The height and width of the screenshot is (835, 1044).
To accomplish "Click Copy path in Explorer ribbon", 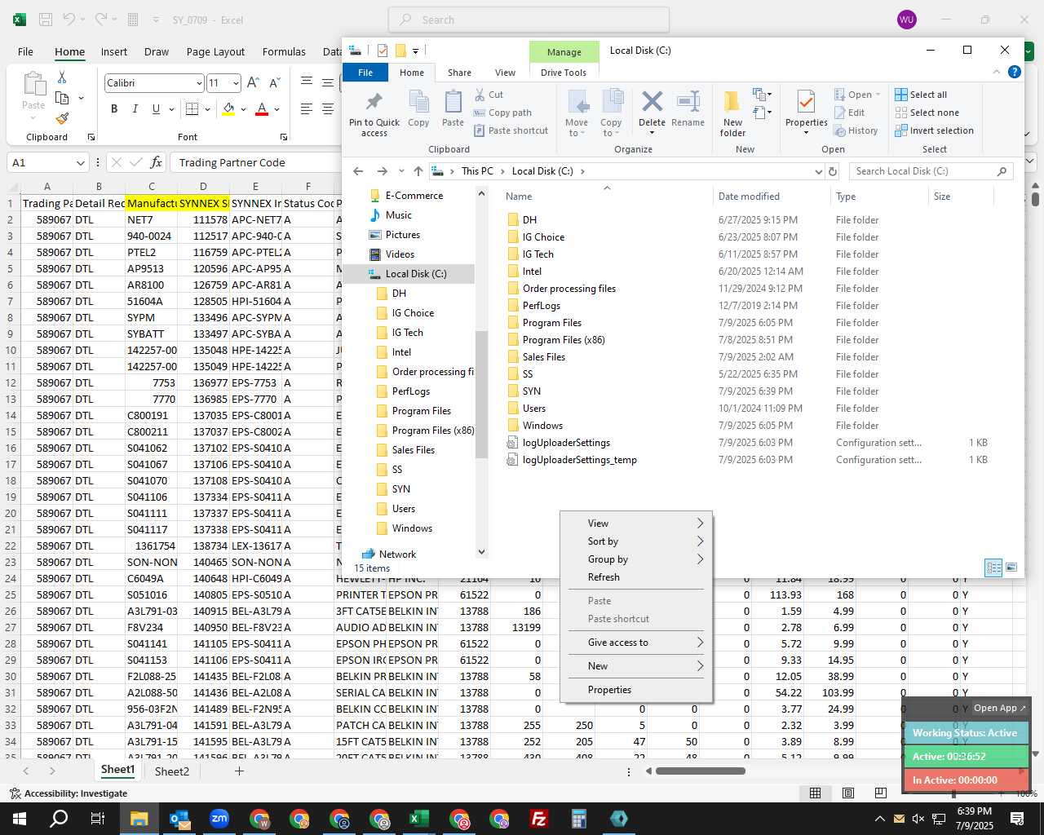I will 502,113.
